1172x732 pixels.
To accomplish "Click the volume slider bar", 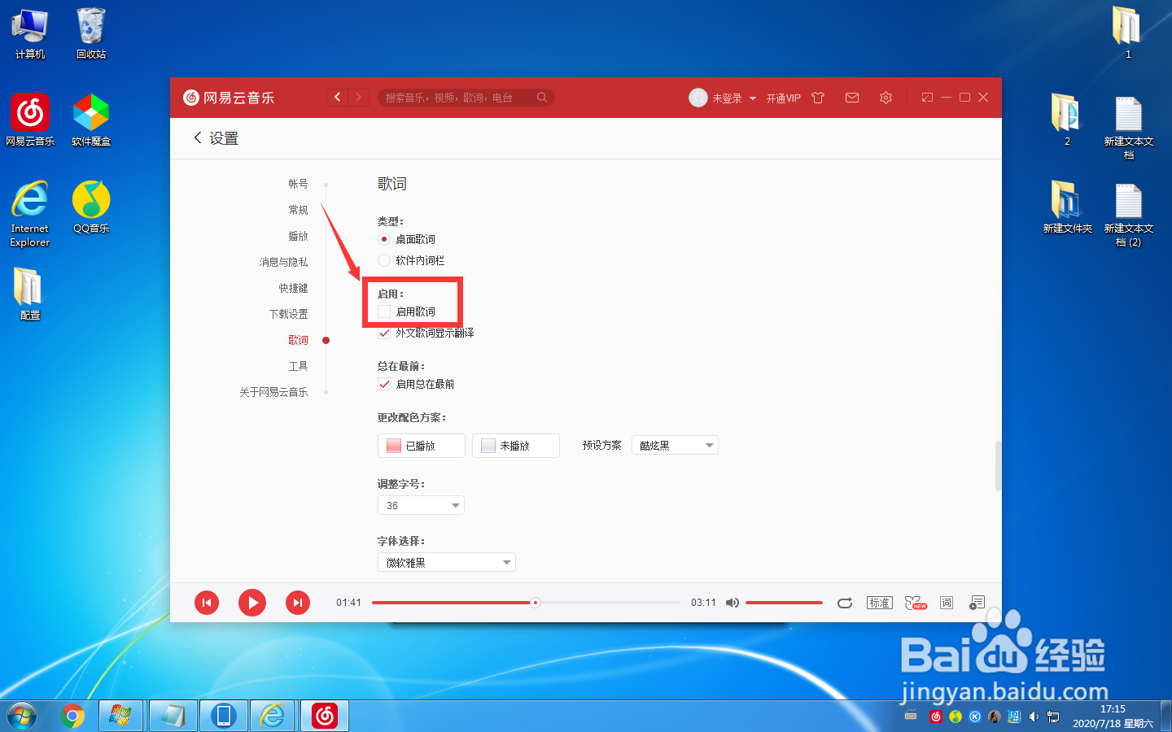I will (784, 603).
